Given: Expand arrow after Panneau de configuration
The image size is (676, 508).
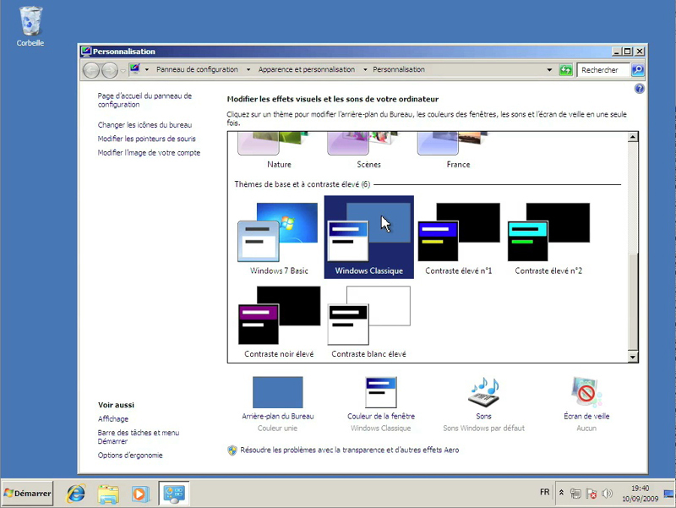Looking at the screenshot, I should click(x=248, y=69).
